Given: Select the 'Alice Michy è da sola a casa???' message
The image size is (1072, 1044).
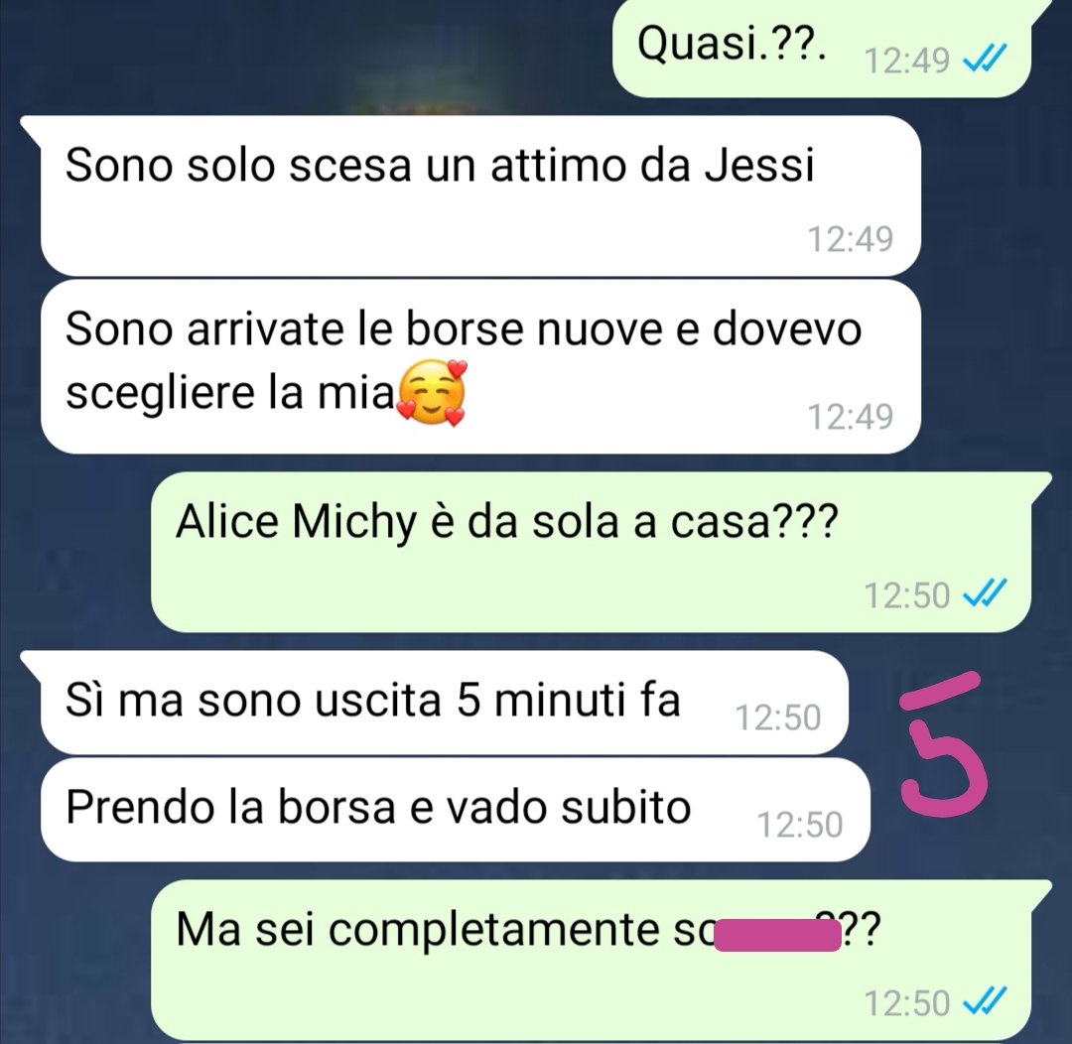Looking at the screenshot, I should [x=590, y=552].
